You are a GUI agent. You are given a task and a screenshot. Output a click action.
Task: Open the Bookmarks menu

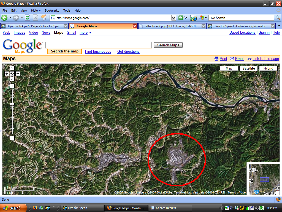(52, 11)
